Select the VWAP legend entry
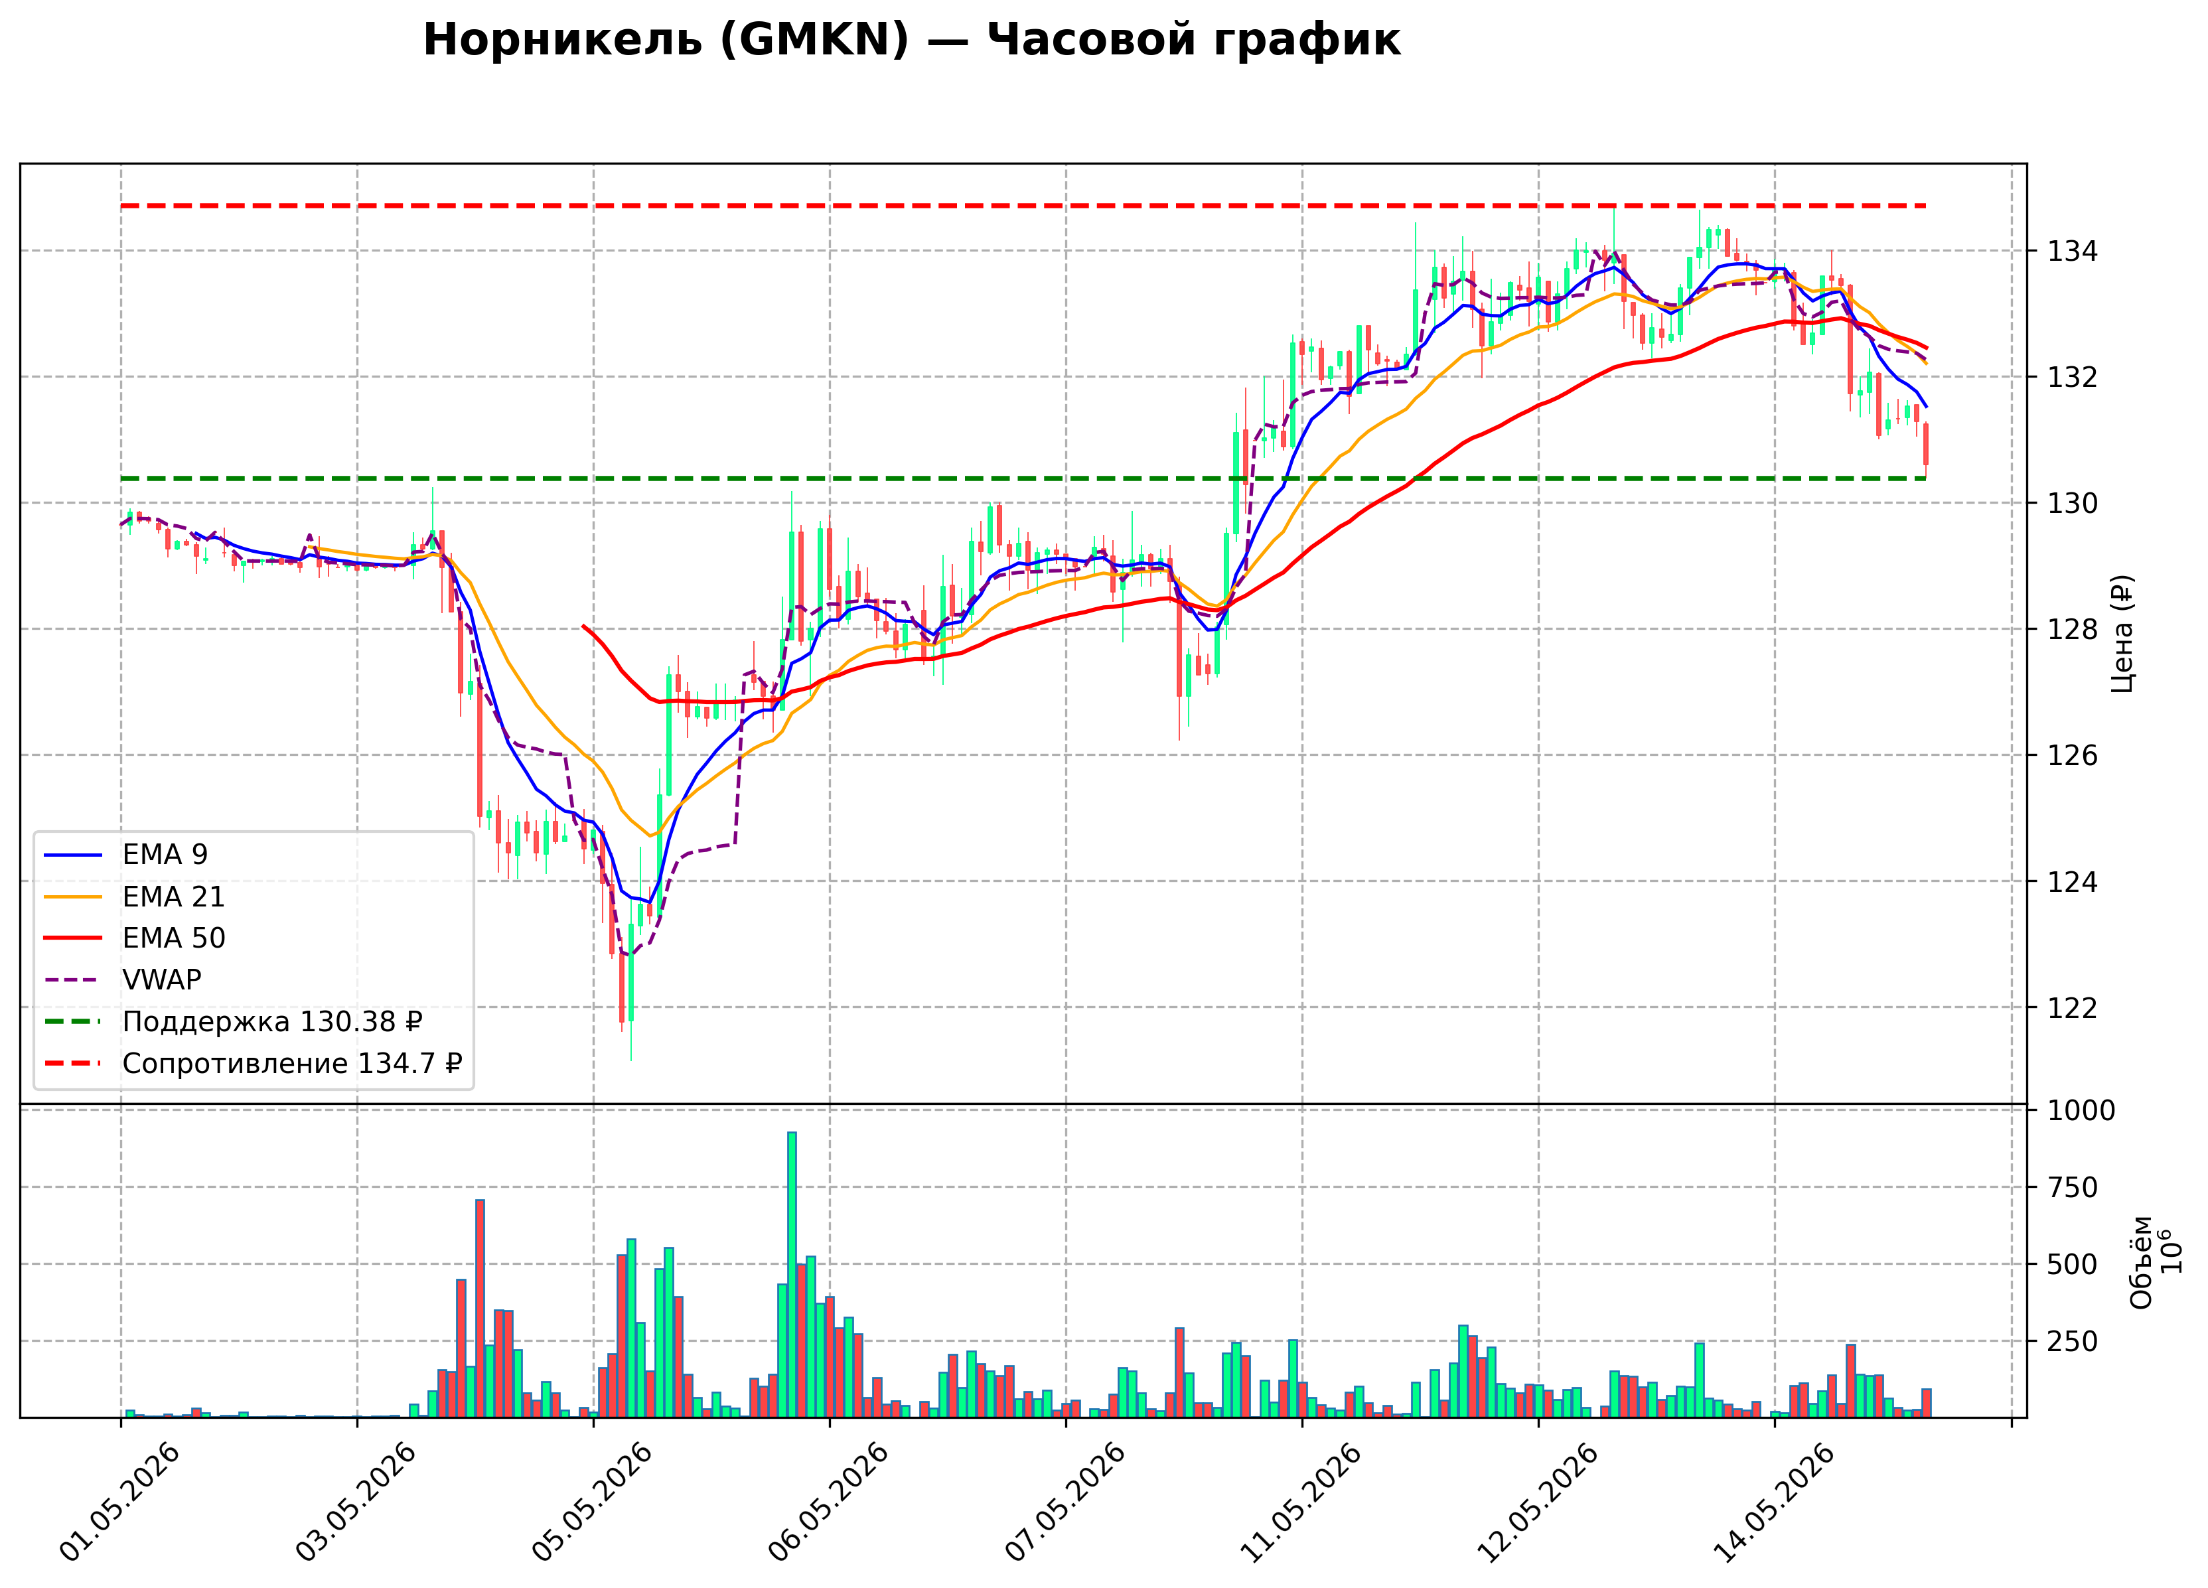Screen dimensions: 2208x1588 pos(123,979)
